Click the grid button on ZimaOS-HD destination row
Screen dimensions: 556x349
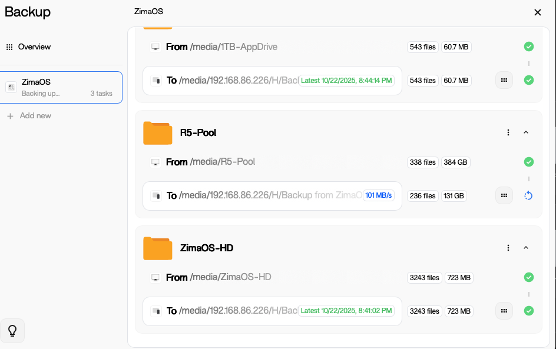(x=504, y=311)
